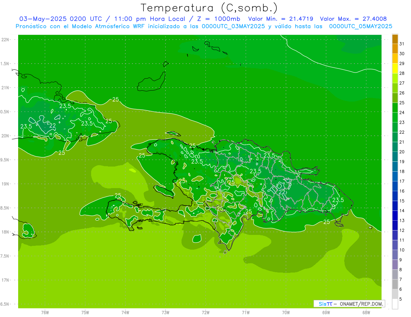This screenshot has height=317, width=411.
Task: Click the "22N" latitude axis label
Action: click(x=5, y=40)
